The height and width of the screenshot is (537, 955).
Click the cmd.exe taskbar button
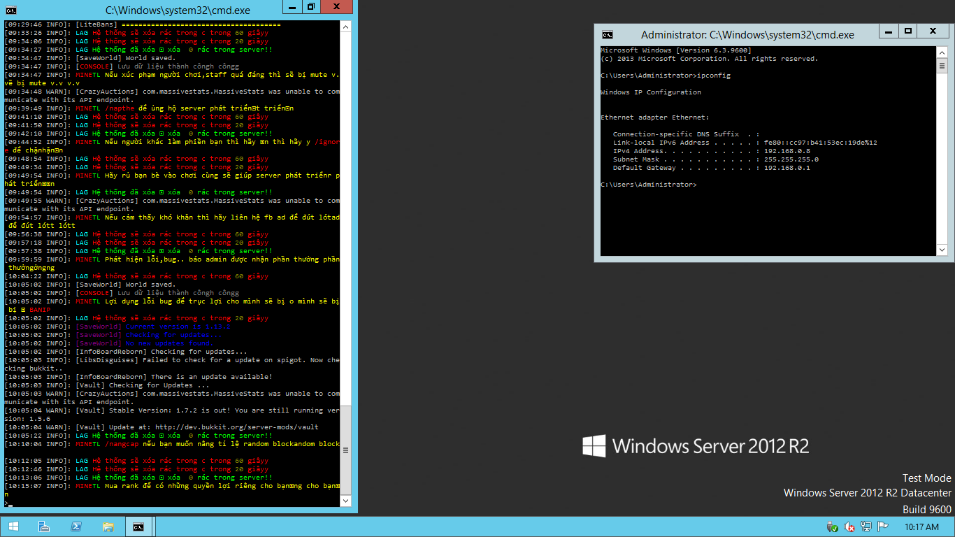click(x=139, y=527)
